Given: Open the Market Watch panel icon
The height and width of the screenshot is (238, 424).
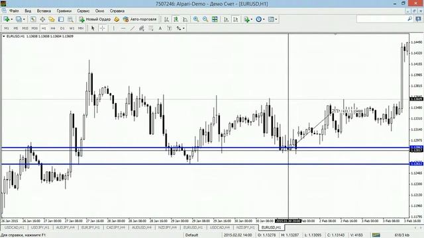Looking at the screenshot, I should pos(33,19).
